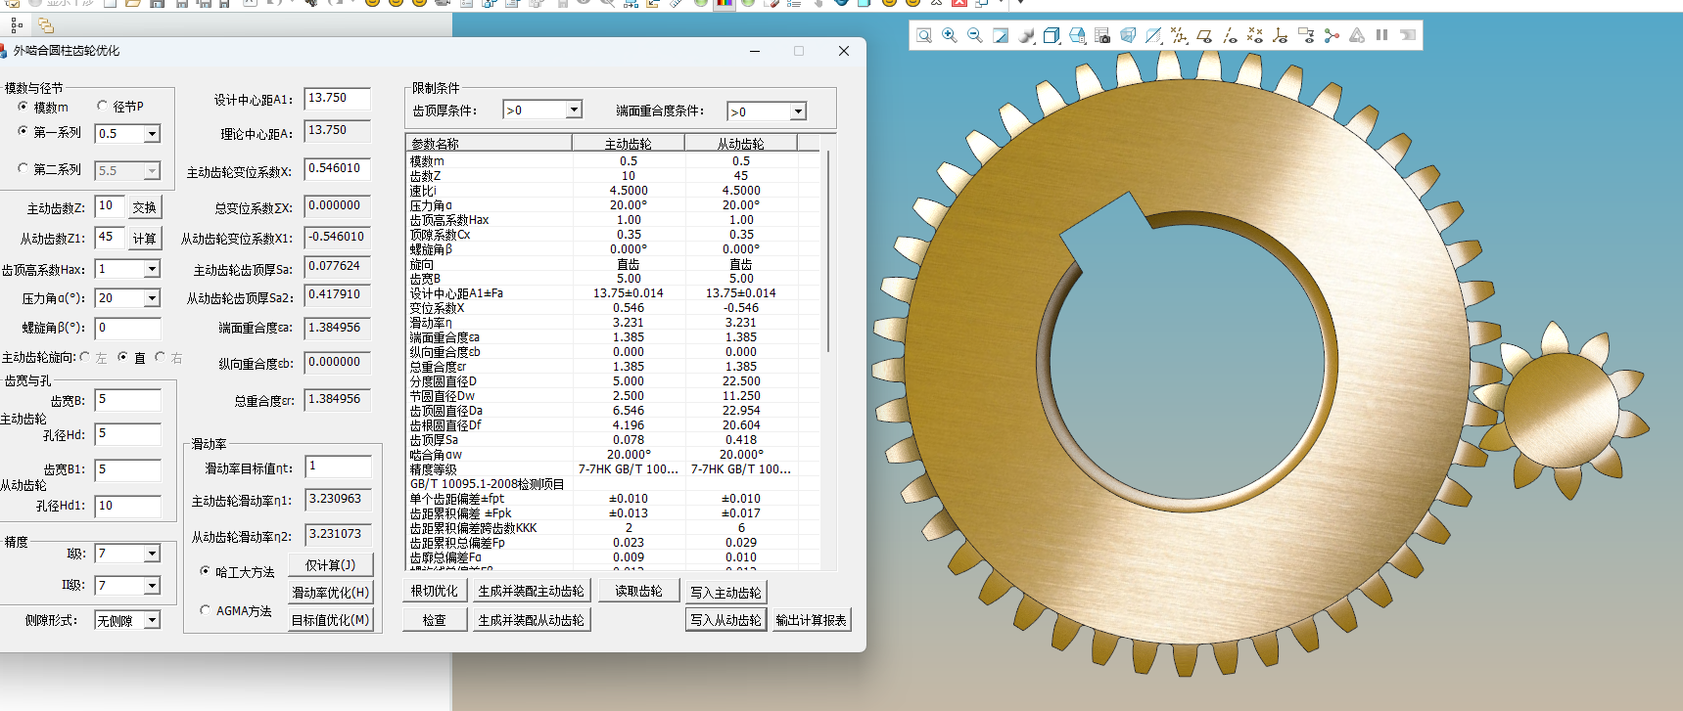1683x711 pixels.
Task: Click the 交换 button
Action: pyautogui.click(x=145, y=207)
